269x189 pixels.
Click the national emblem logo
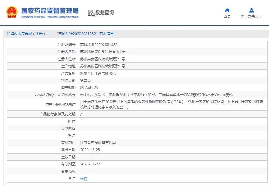pos(12,12)
